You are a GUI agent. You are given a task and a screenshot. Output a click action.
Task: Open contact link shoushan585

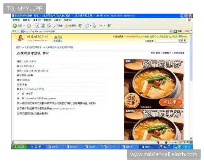34,89
